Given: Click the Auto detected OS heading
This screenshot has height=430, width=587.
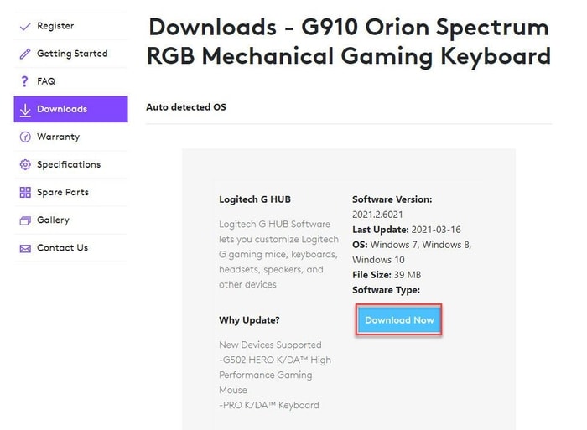Looking at the screenshot, I should [186, 107].
